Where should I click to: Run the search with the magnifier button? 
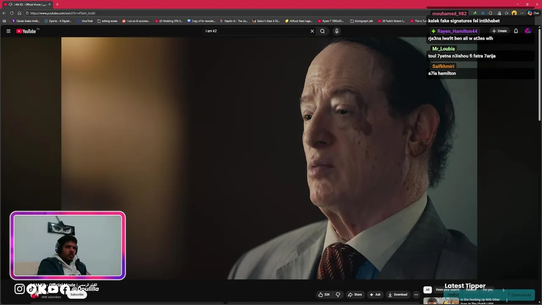tap(322, 31)
